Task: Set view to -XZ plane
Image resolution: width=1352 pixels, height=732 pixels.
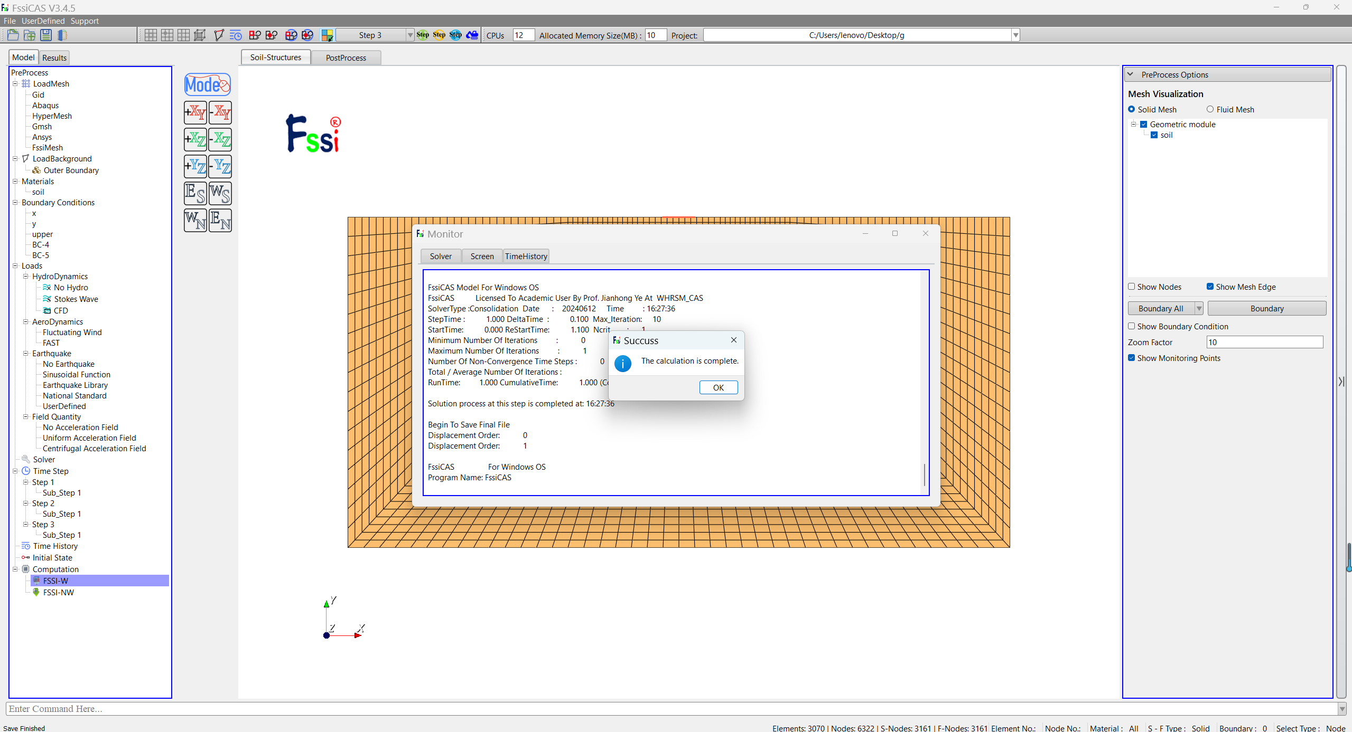Action: coord(220,139)
